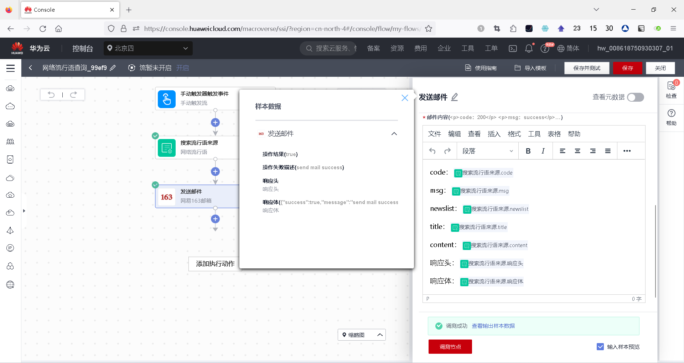Close the 样本数据 popup

click(405, 98)
